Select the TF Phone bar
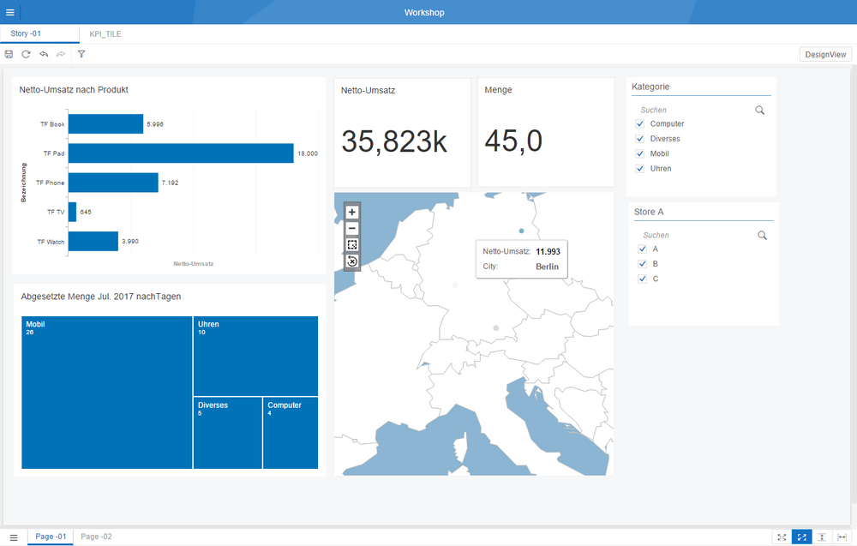The height and width of the screenshot is (546, 857). [113, 183]
